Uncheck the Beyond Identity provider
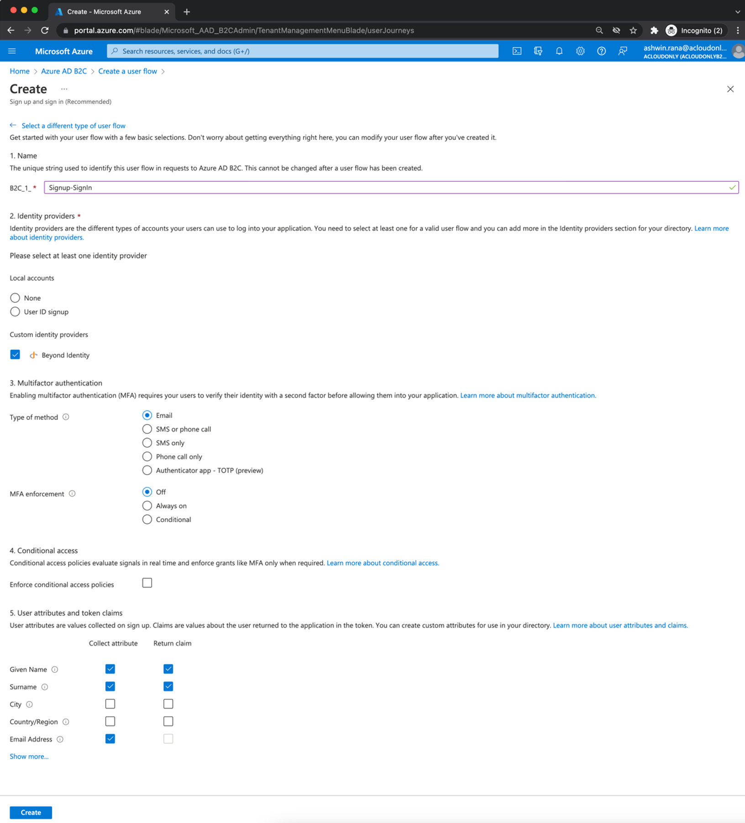 pos(15,354)
